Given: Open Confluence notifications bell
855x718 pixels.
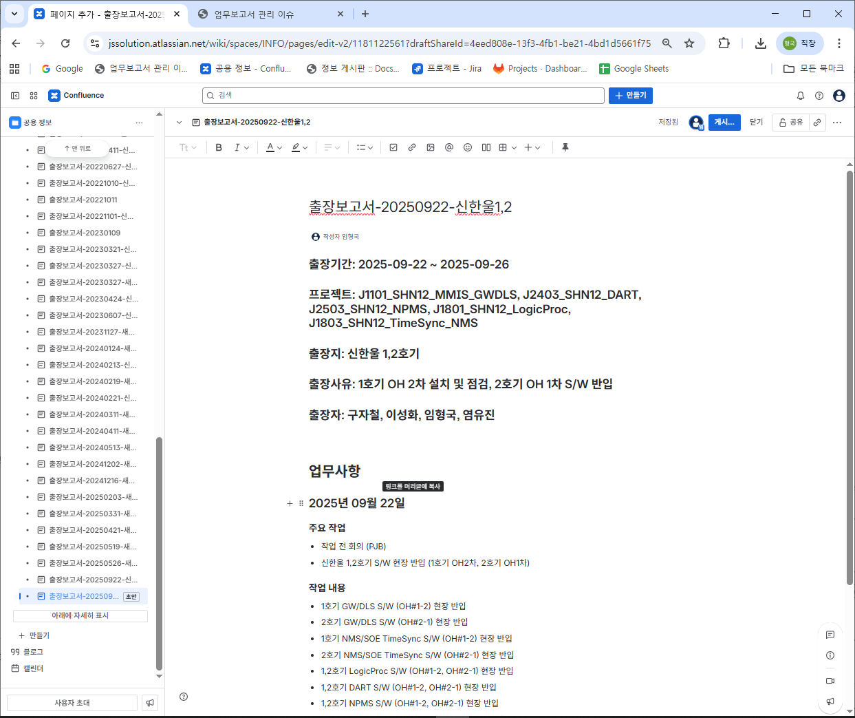Looking at the screenshot, I should 801,96.
